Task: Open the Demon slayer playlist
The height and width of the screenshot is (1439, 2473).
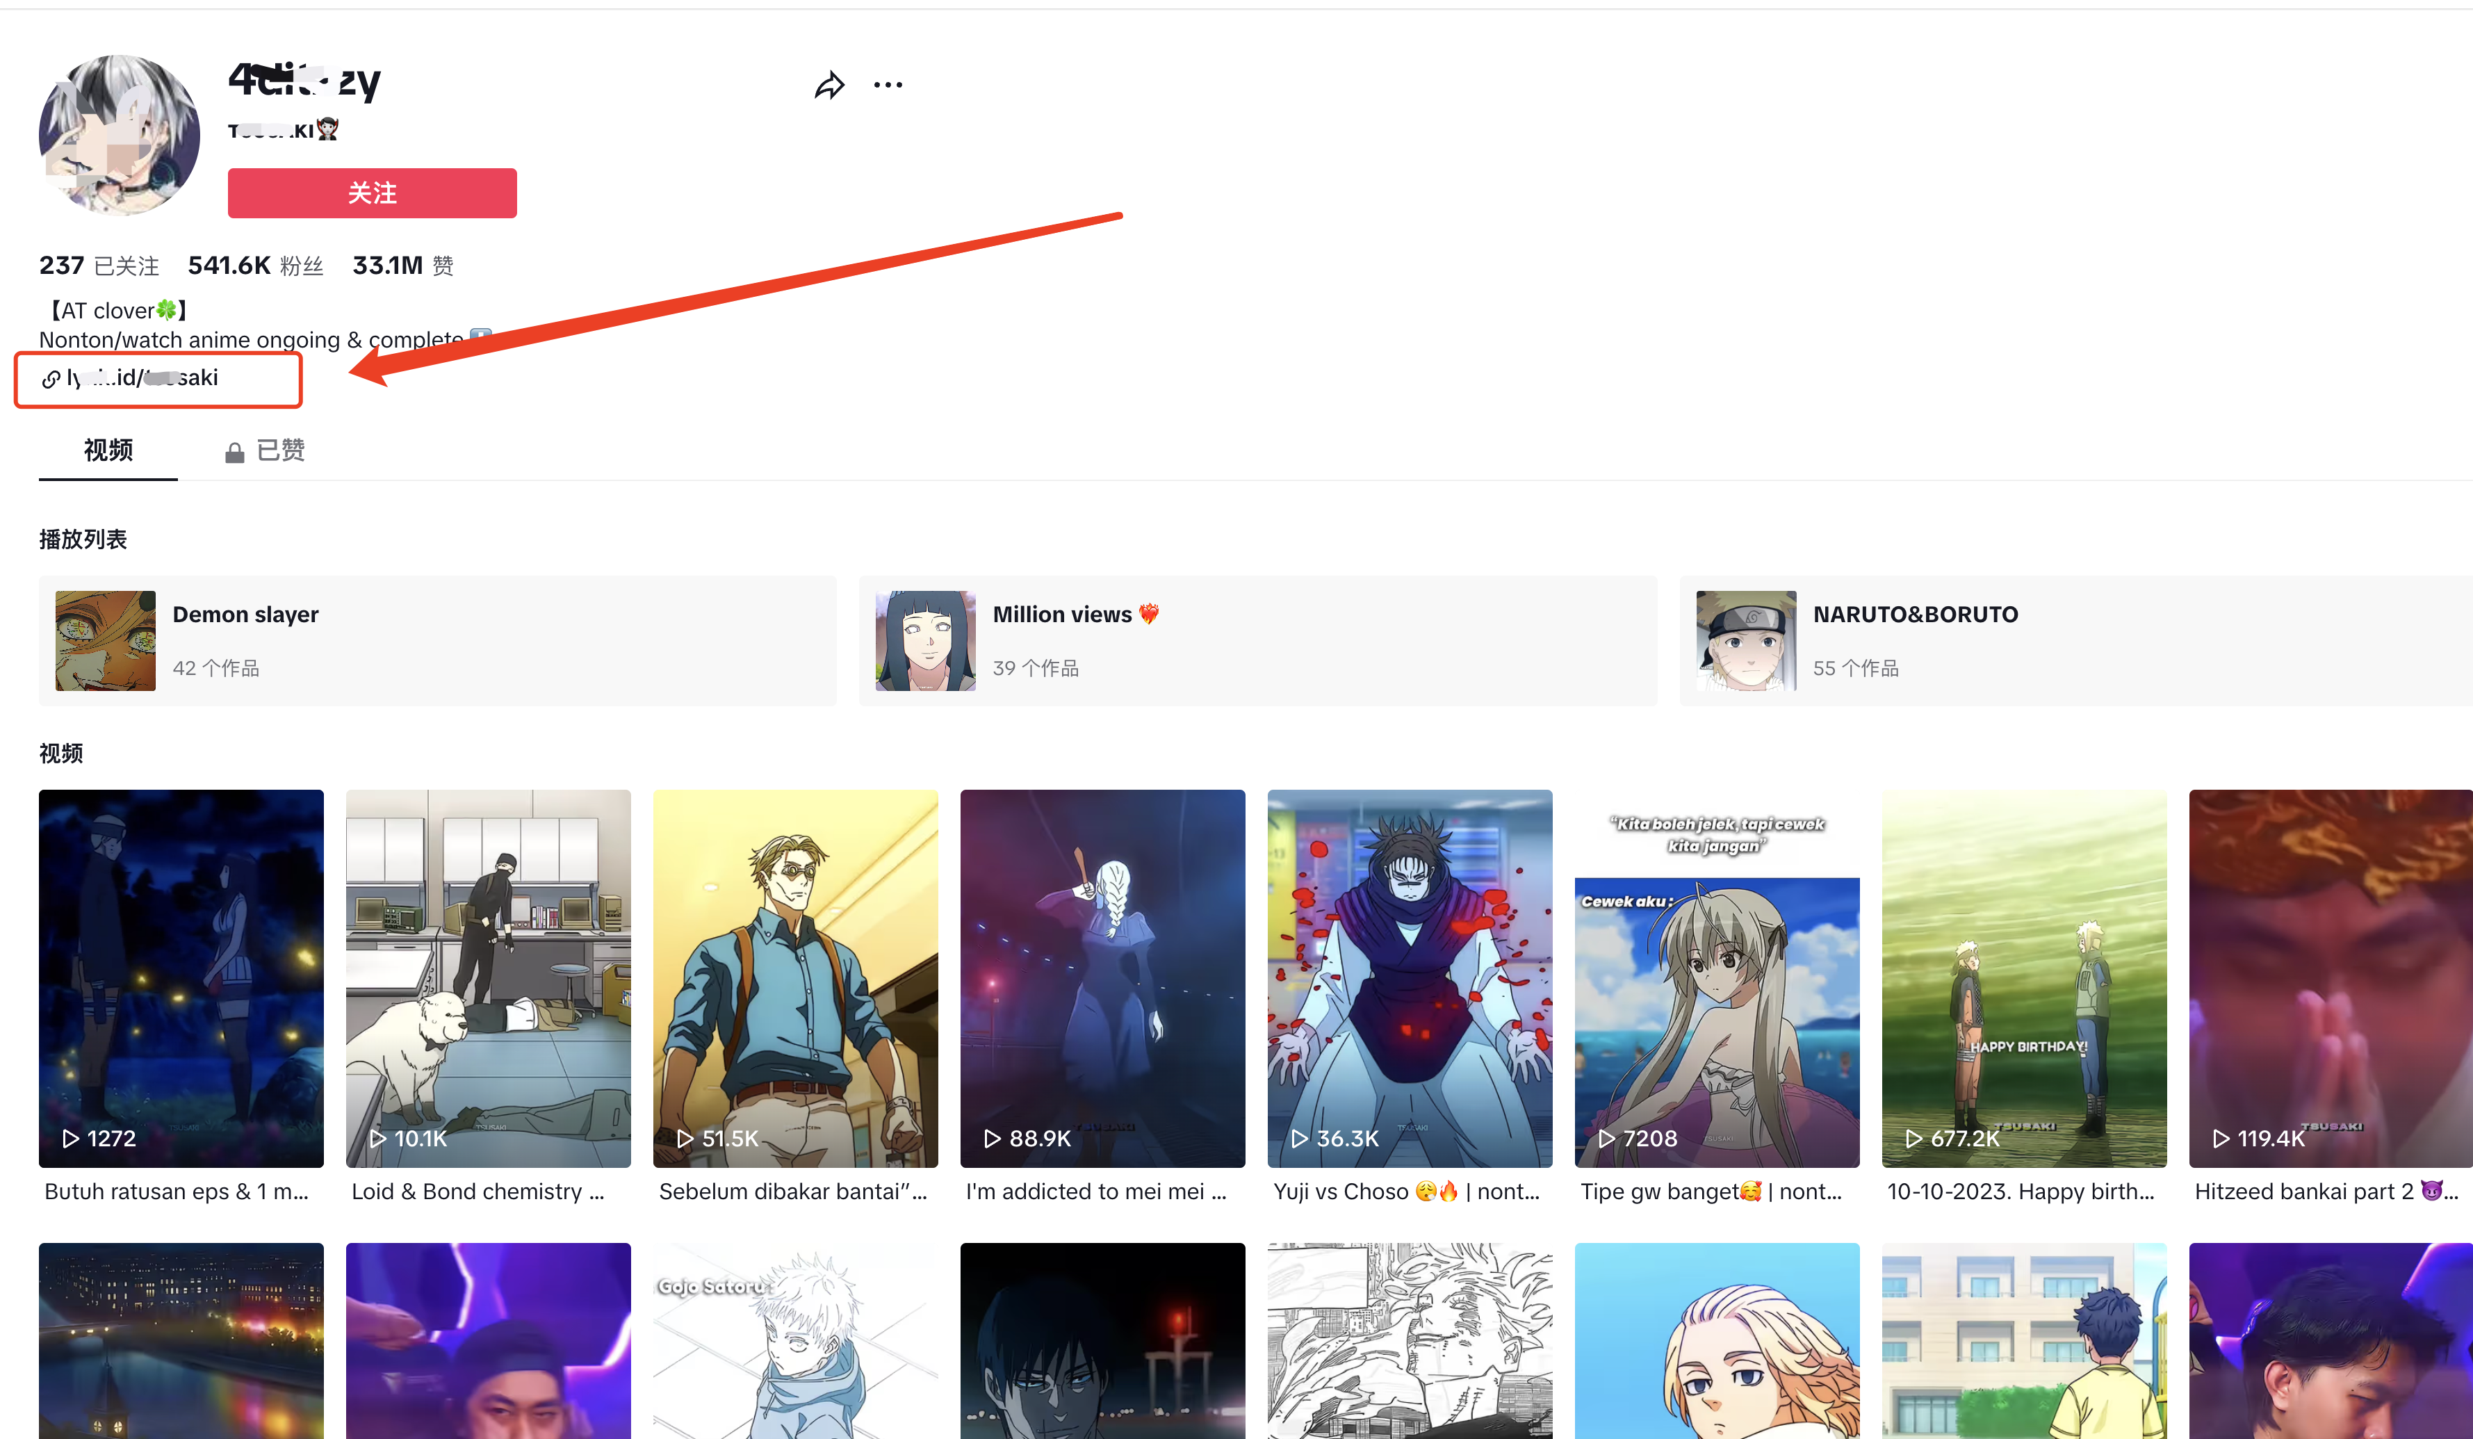Action: (436, 640)
